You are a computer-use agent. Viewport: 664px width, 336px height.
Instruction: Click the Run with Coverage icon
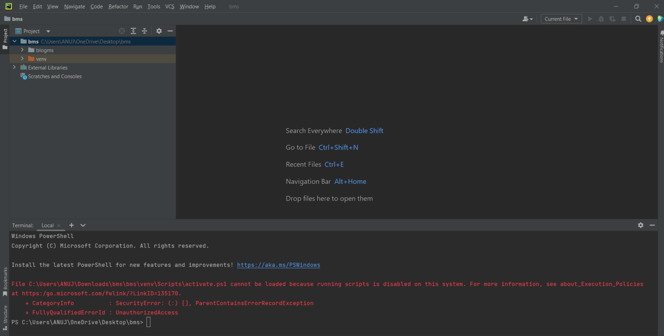(x=612, y=19)
